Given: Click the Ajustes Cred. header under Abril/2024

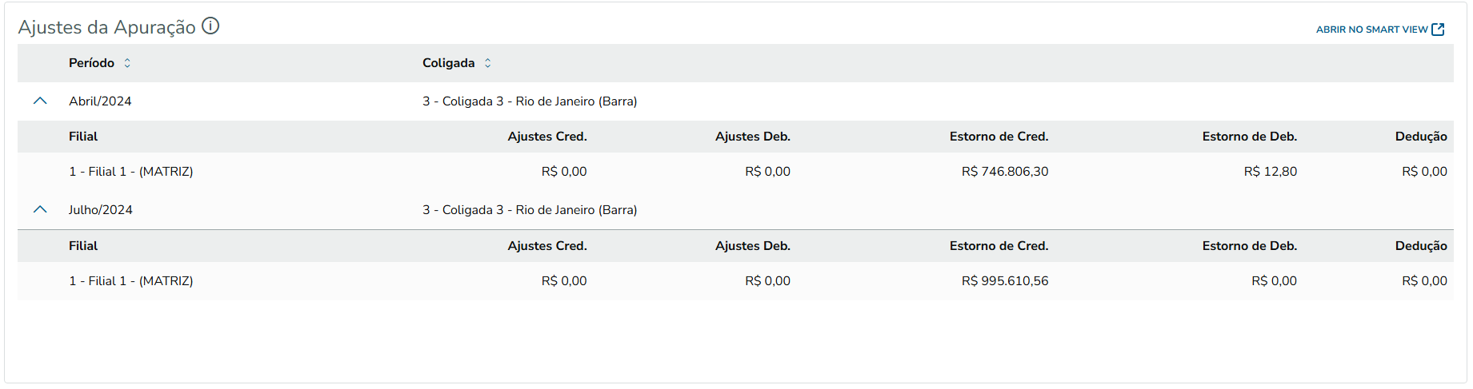Looking at the screenshot, I should coord(546,137).
